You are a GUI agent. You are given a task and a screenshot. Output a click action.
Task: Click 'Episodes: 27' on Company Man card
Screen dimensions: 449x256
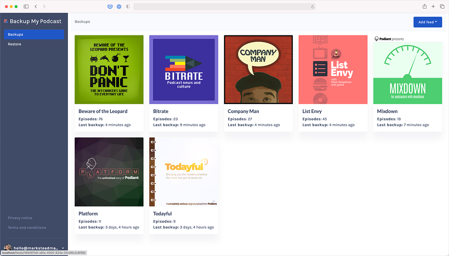[x=240, y=119]
